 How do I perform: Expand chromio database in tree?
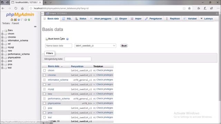[2, 37]
